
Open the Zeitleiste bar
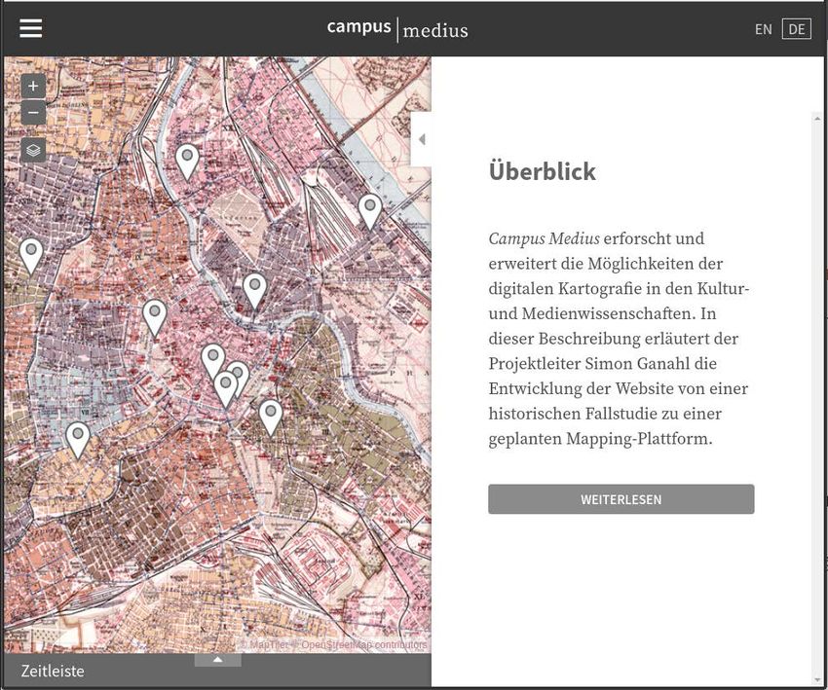coord(53,672)
